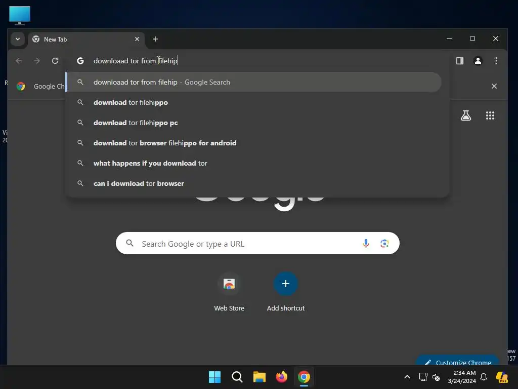This screenshot has width=518, height=389.
Task: Open network status tray icon
Action: [423, 377]
